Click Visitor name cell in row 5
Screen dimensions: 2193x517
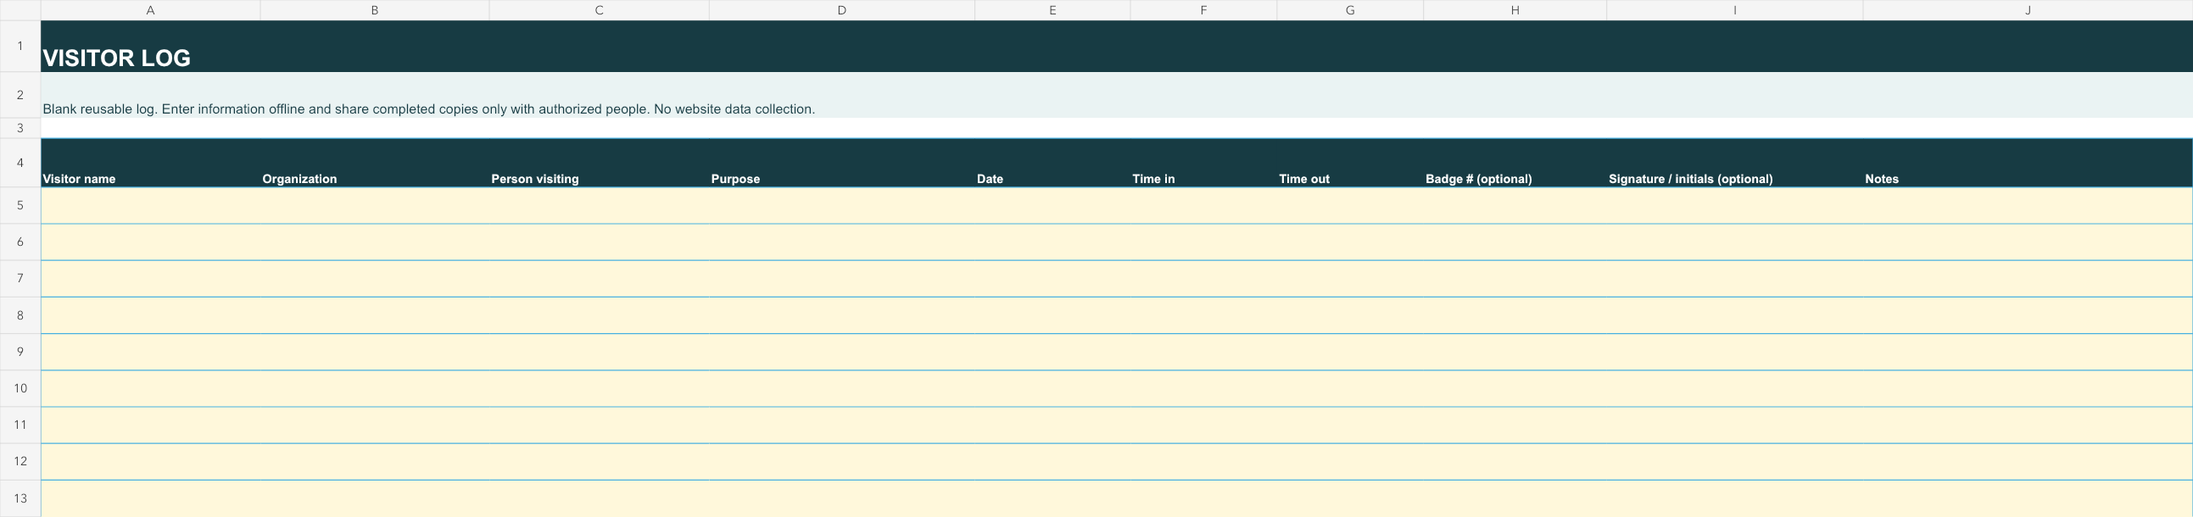151,206
